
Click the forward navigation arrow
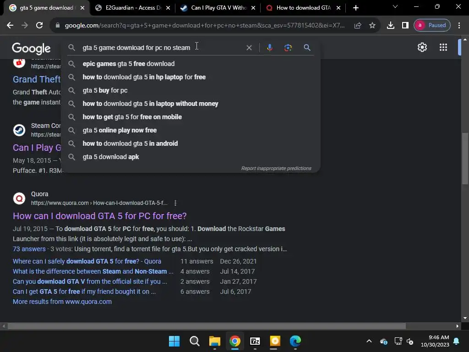(25, 26)
